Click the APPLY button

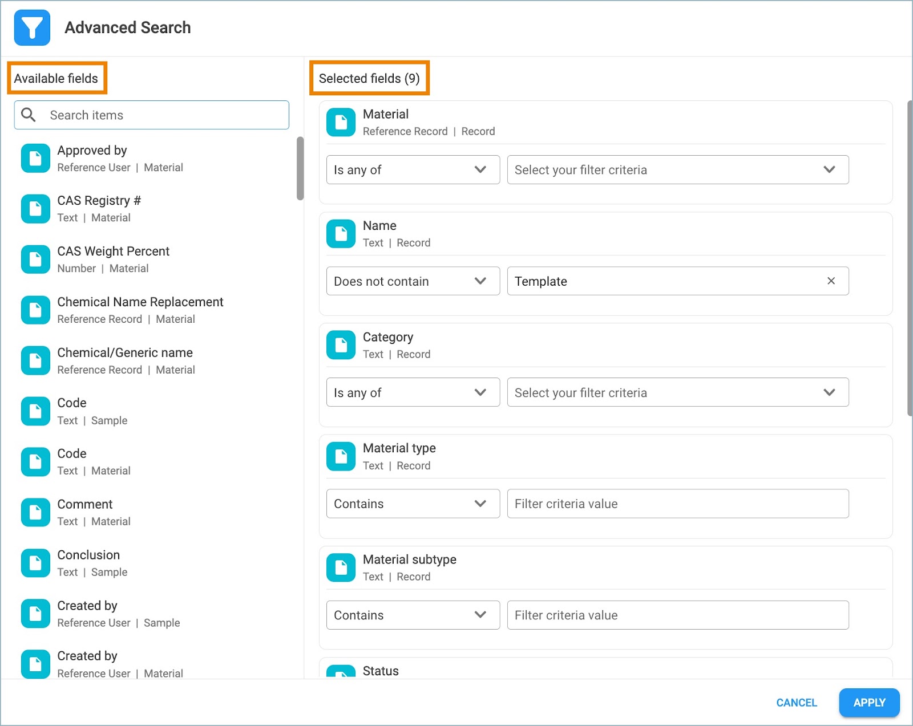(869, 703)
